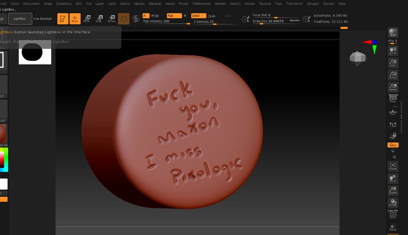Select the Scale gizmo mode
The height and width of the screenshot is (235, 408).
(x=99, y=19)
